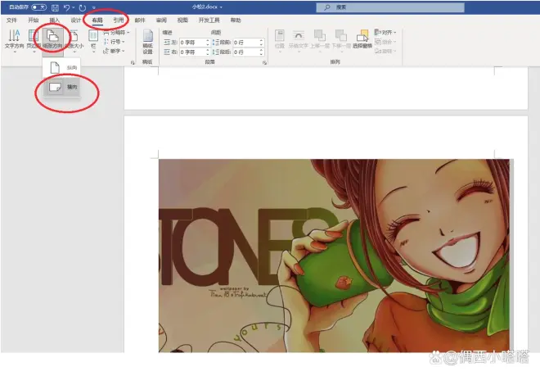Click the Undo arrow icon
This screenshot has height=376, width=540.
(x=67, y=7)
